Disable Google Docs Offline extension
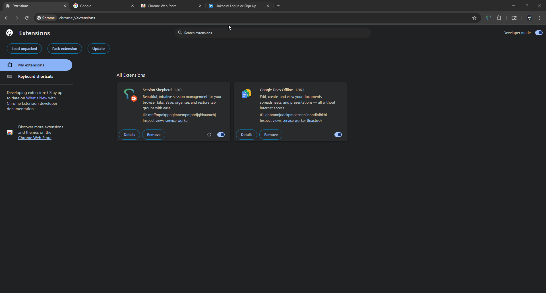This screenshot has height=293, width=546. [338, 135]
